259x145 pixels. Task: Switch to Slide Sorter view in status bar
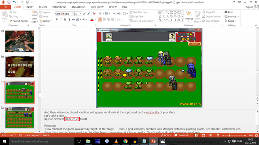204,135
